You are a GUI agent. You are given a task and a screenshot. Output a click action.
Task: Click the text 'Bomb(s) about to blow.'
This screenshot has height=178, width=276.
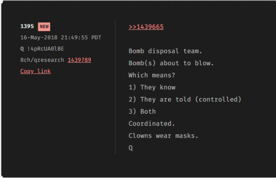(171, 63)
